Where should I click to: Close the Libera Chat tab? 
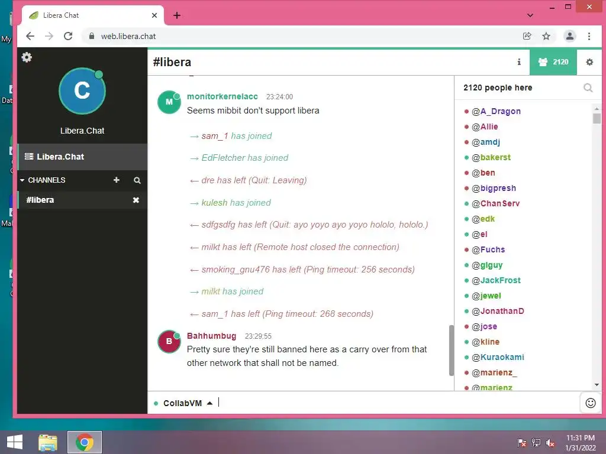[x=154, y=15]
